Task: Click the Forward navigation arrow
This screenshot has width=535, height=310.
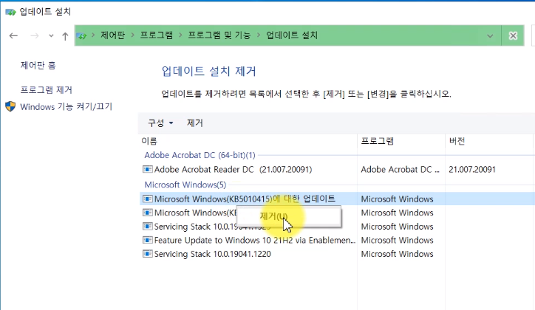Action: click(x=35, y=35)
